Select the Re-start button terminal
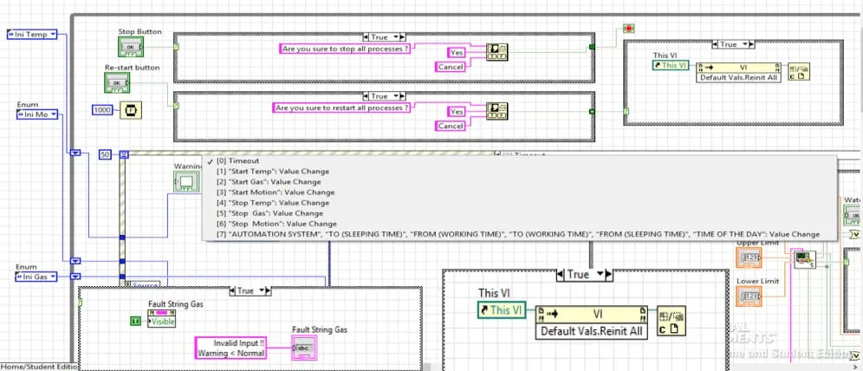 click(x=117, y=81)
